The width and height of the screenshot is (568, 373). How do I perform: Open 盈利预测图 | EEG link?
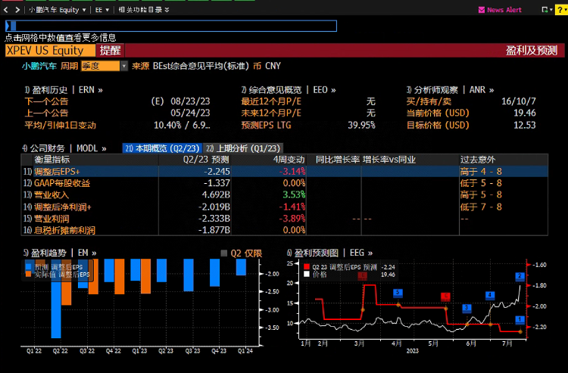(329, 253)
